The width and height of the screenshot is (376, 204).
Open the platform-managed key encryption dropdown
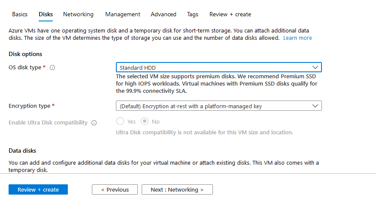pos(219,106)
